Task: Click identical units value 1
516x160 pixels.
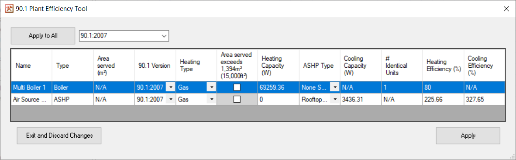Action: click(x=402, y=87)
